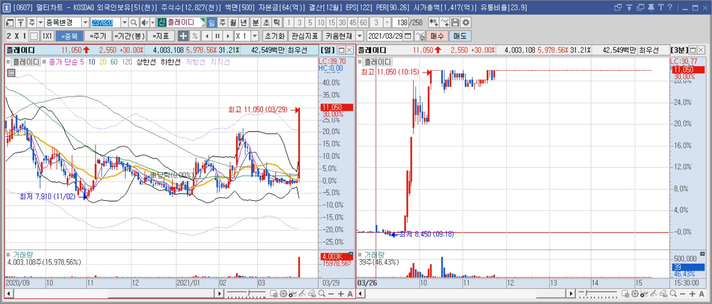Select the 45 minute interval button

(x=353, y=22)
